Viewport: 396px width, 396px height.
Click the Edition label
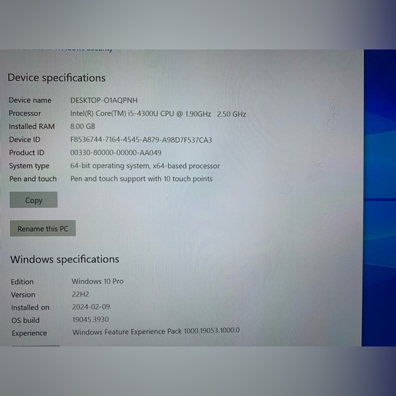point(23,282)
